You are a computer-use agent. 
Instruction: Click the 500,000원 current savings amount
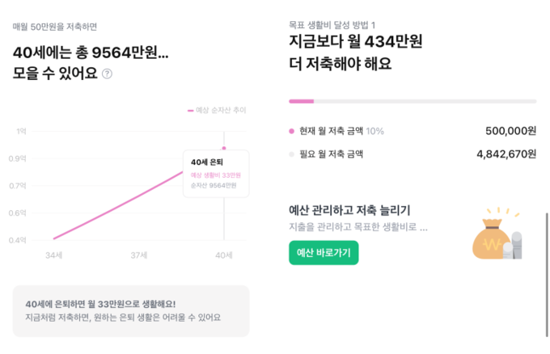510,131
